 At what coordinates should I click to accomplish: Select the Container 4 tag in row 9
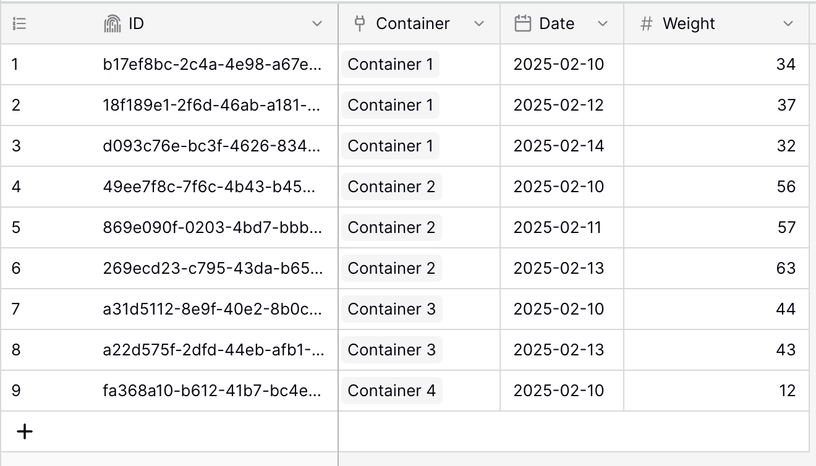pos(391,391)
